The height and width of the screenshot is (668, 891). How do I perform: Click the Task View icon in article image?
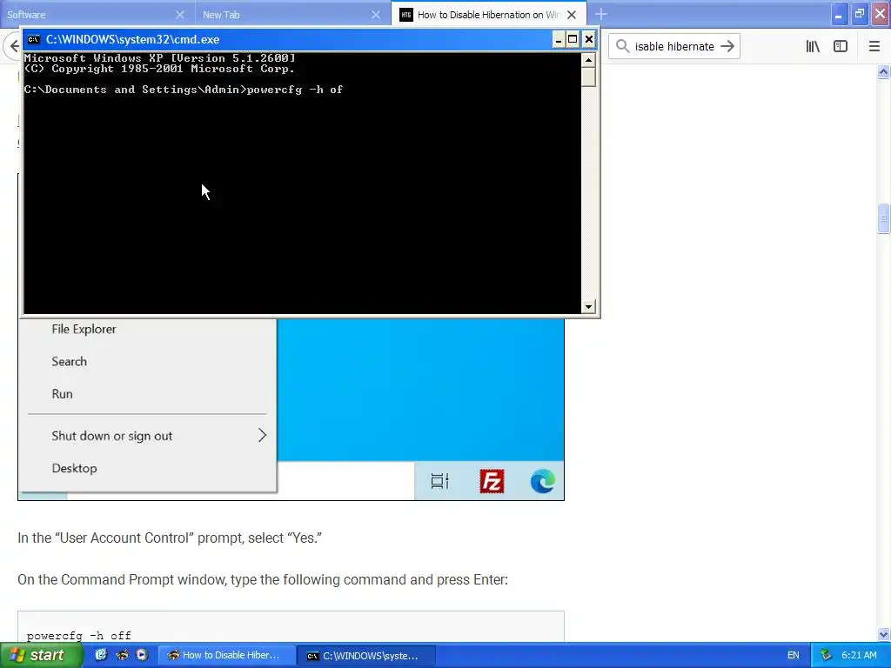(x=439, y=481)
